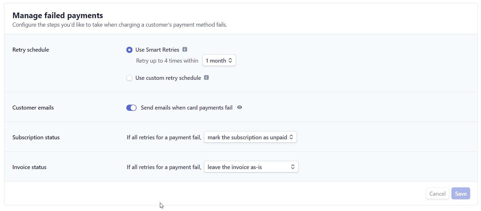Click the chevron on the retry duration dropdown

231,60
